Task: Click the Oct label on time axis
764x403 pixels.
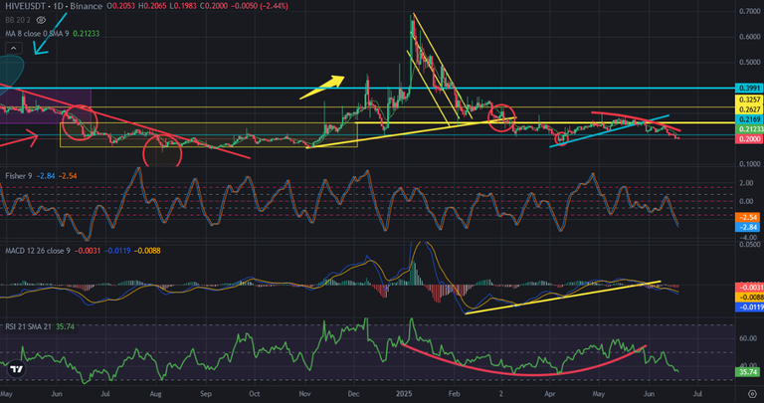Action: coord(255,393)
